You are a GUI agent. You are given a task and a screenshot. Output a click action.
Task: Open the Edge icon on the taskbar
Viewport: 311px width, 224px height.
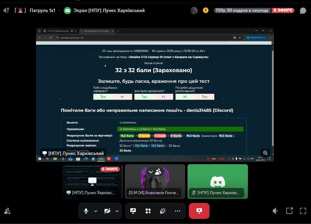tap(86, 159)
